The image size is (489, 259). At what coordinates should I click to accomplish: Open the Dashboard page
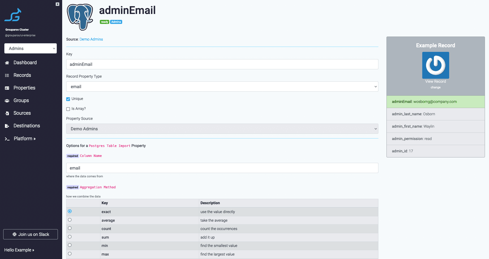25,63
